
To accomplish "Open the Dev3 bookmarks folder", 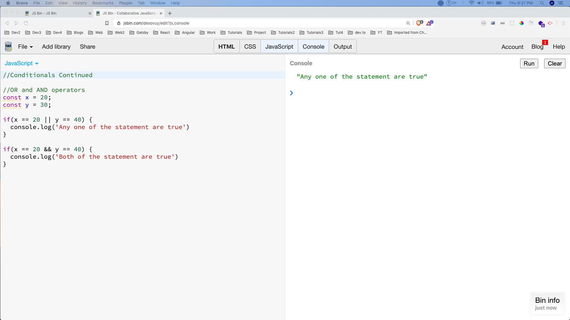I will 33,33.
